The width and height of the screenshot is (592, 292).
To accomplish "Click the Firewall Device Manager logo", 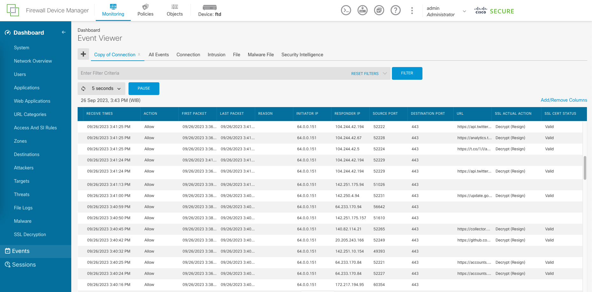I will pos(13,10).
